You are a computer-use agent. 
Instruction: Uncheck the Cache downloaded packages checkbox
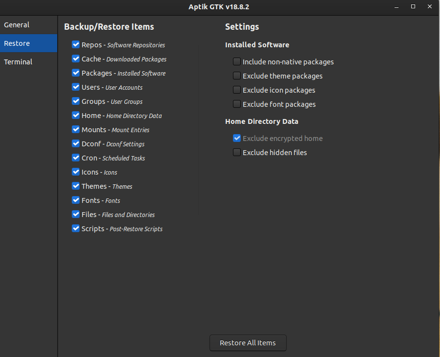point(76,59)
